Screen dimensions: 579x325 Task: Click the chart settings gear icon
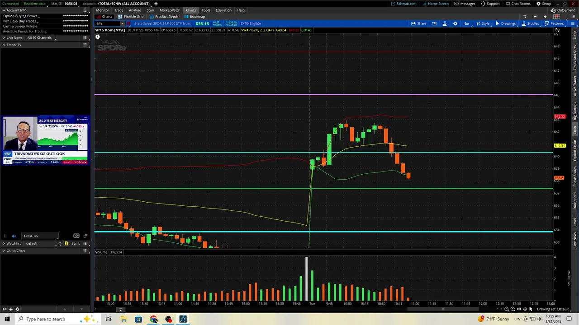coord(455,23)
